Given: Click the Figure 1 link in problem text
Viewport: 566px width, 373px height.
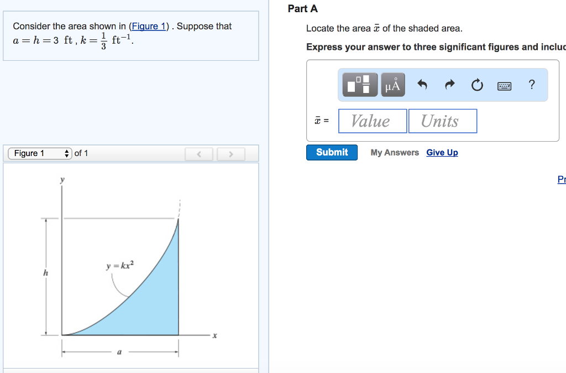Looking at the screenshot, I should coord(148,26).
